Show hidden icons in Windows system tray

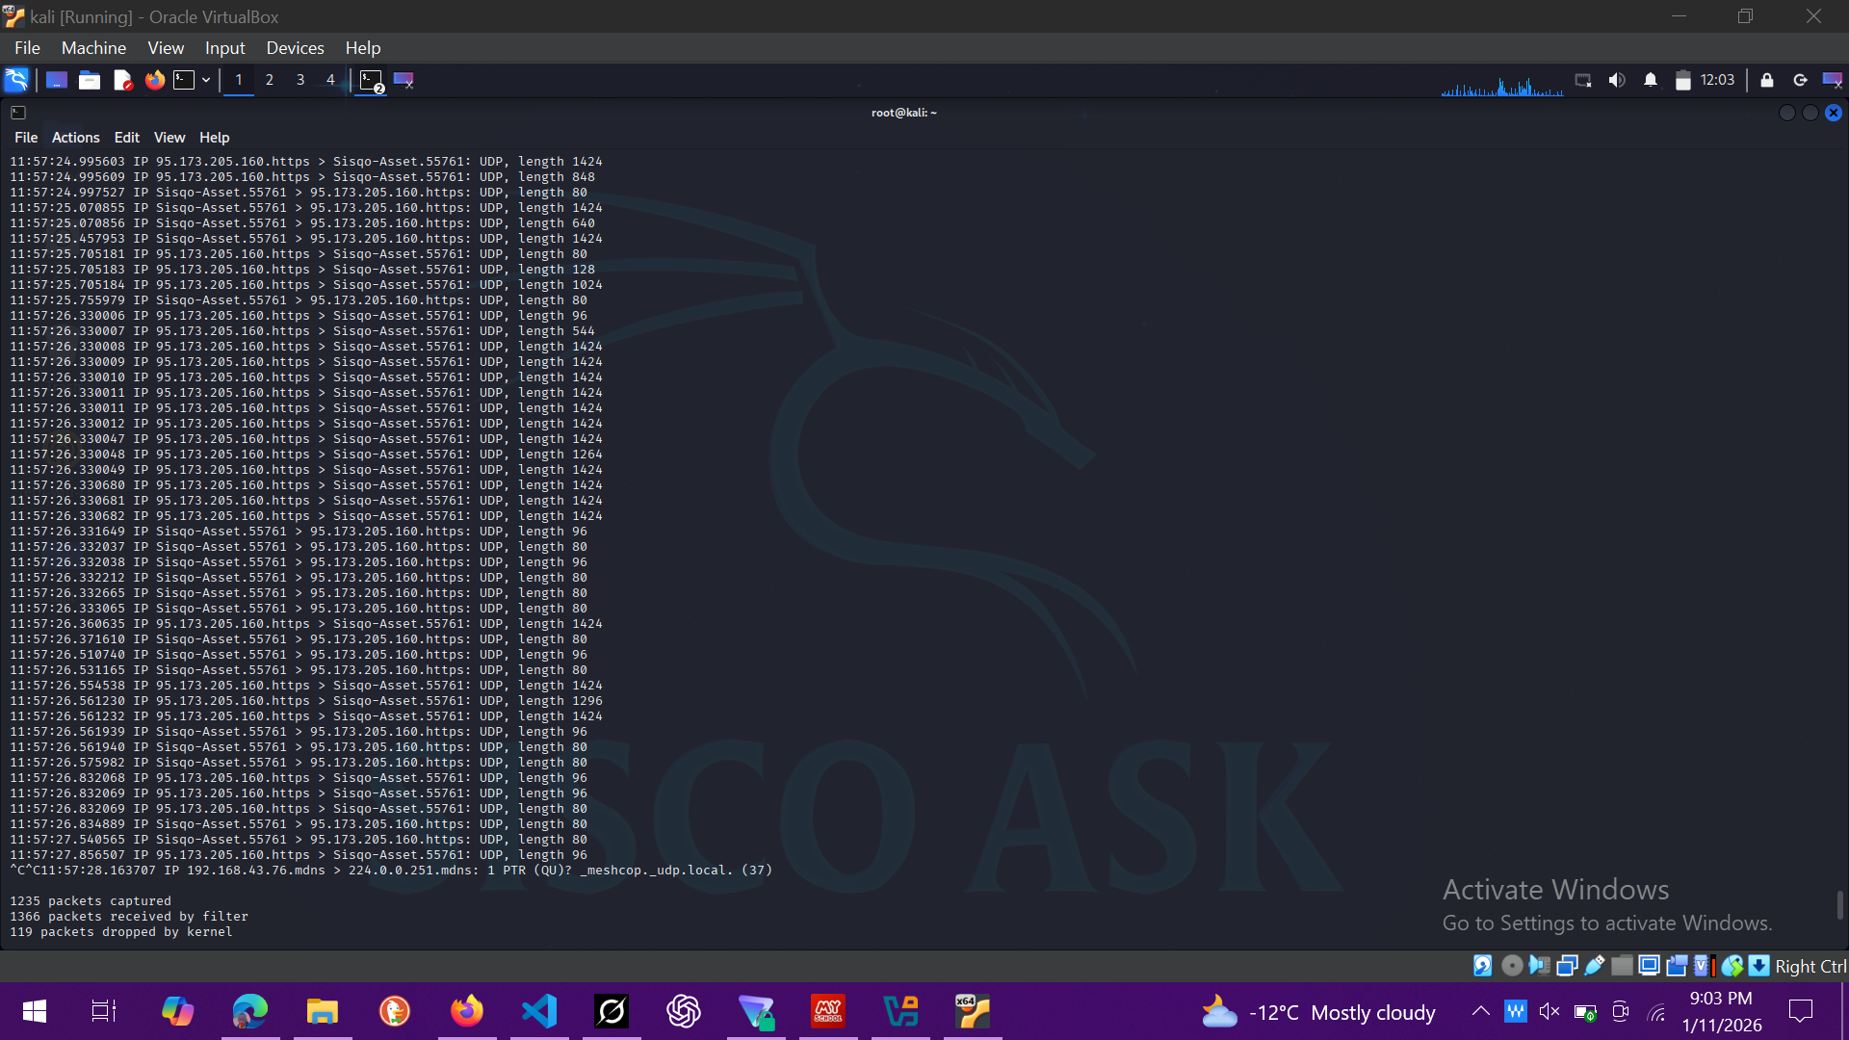(1481, 1011)
